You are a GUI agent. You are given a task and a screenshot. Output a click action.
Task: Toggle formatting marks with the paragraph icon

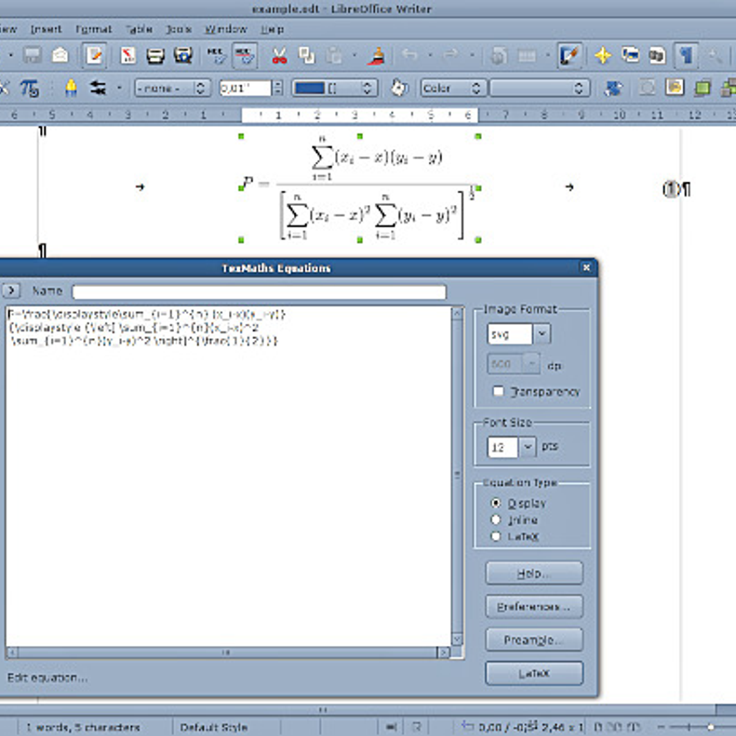coord(686,55)
